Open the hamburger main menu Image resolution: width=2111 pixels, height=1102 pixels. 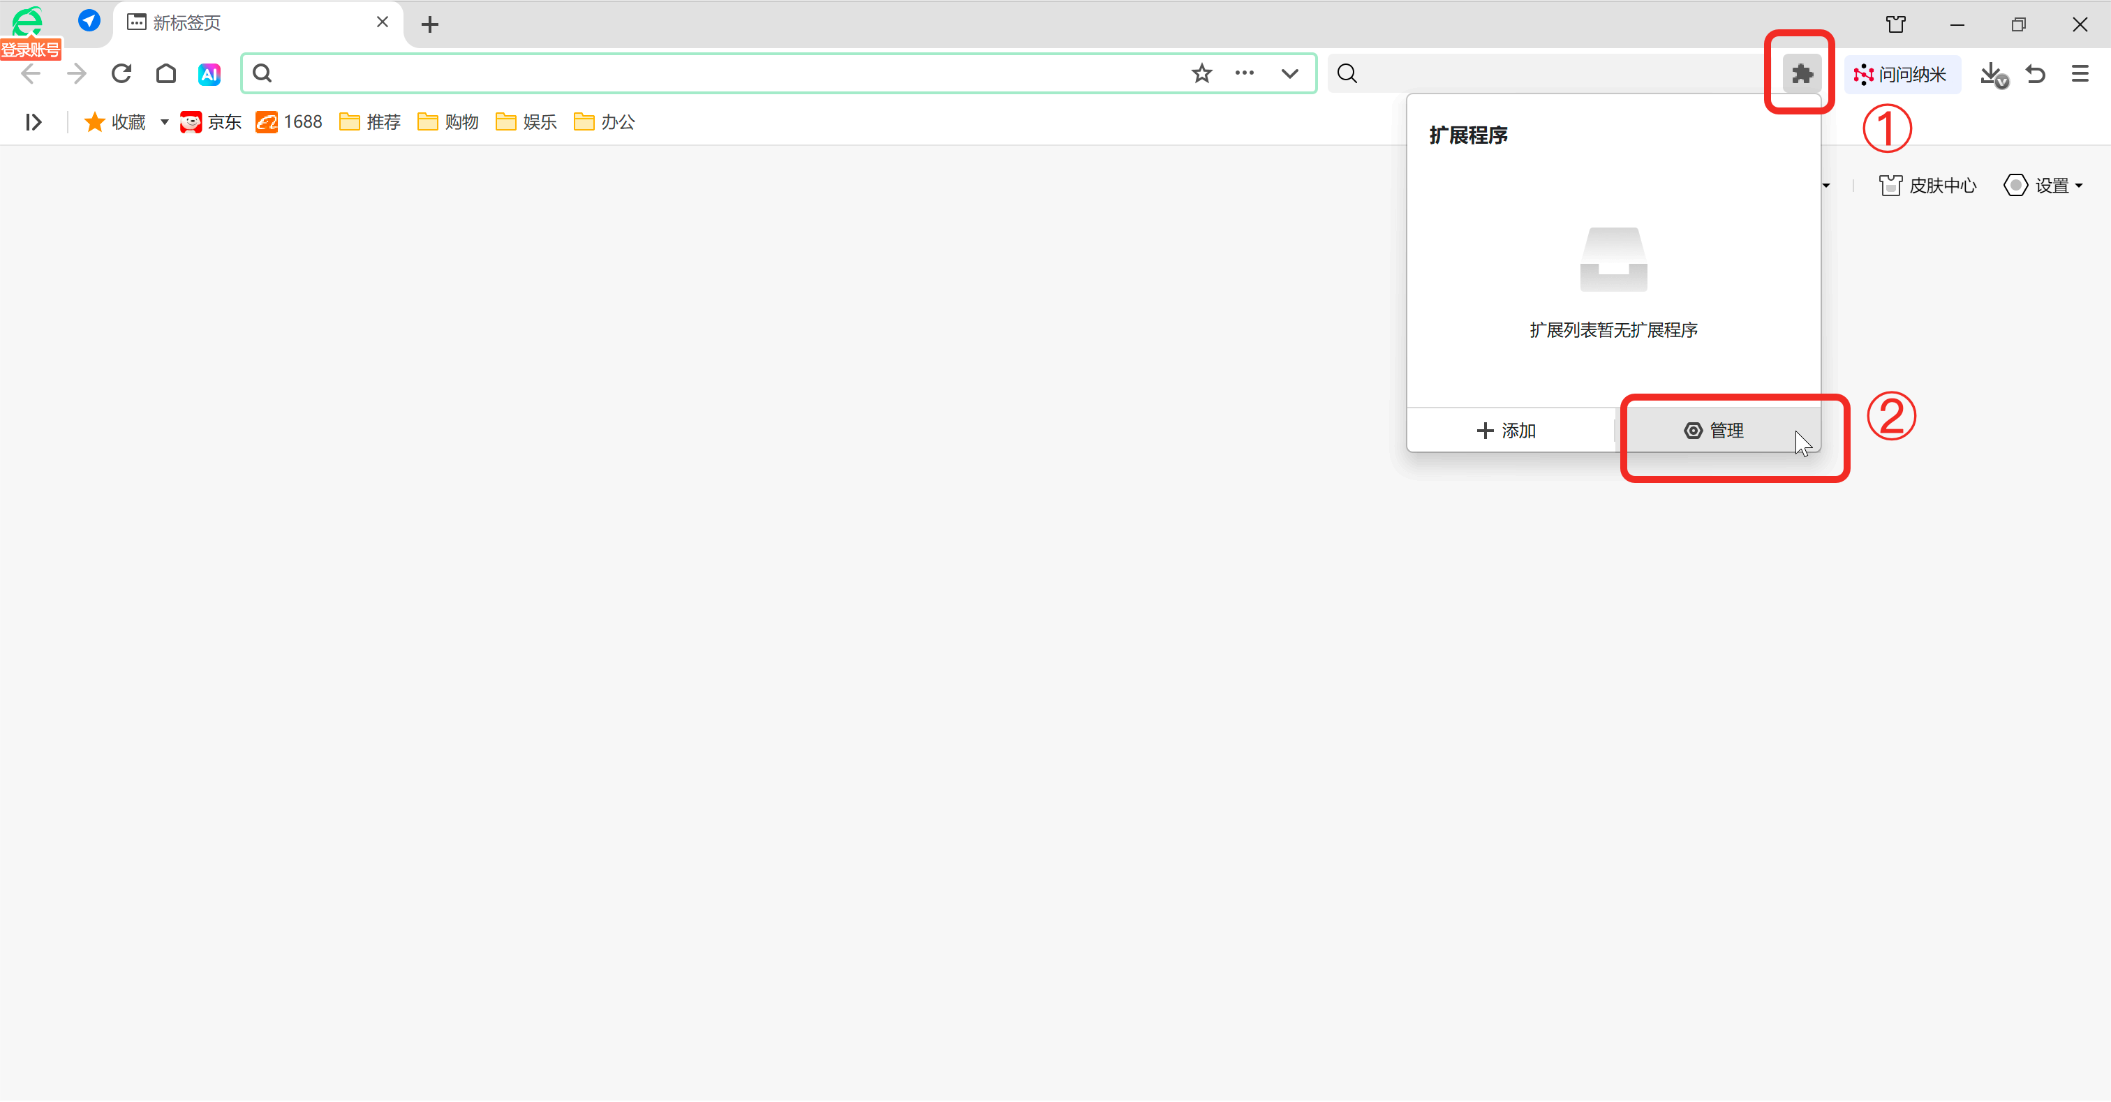click(x=2080, y=74)
